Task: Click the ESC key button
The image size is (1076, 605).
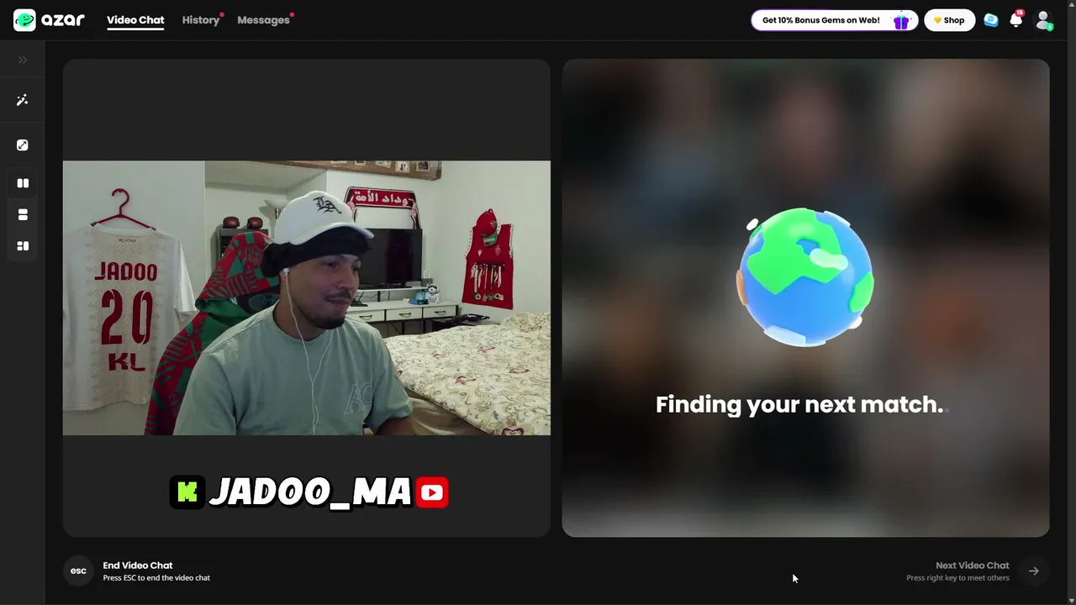Action: 78,571
